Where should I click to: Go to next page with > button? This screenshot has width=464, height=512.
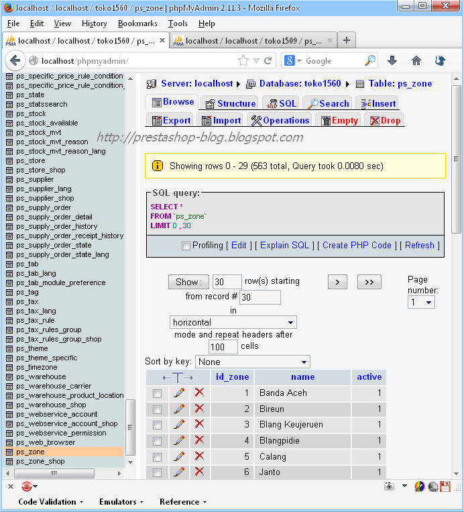[337, 282]
